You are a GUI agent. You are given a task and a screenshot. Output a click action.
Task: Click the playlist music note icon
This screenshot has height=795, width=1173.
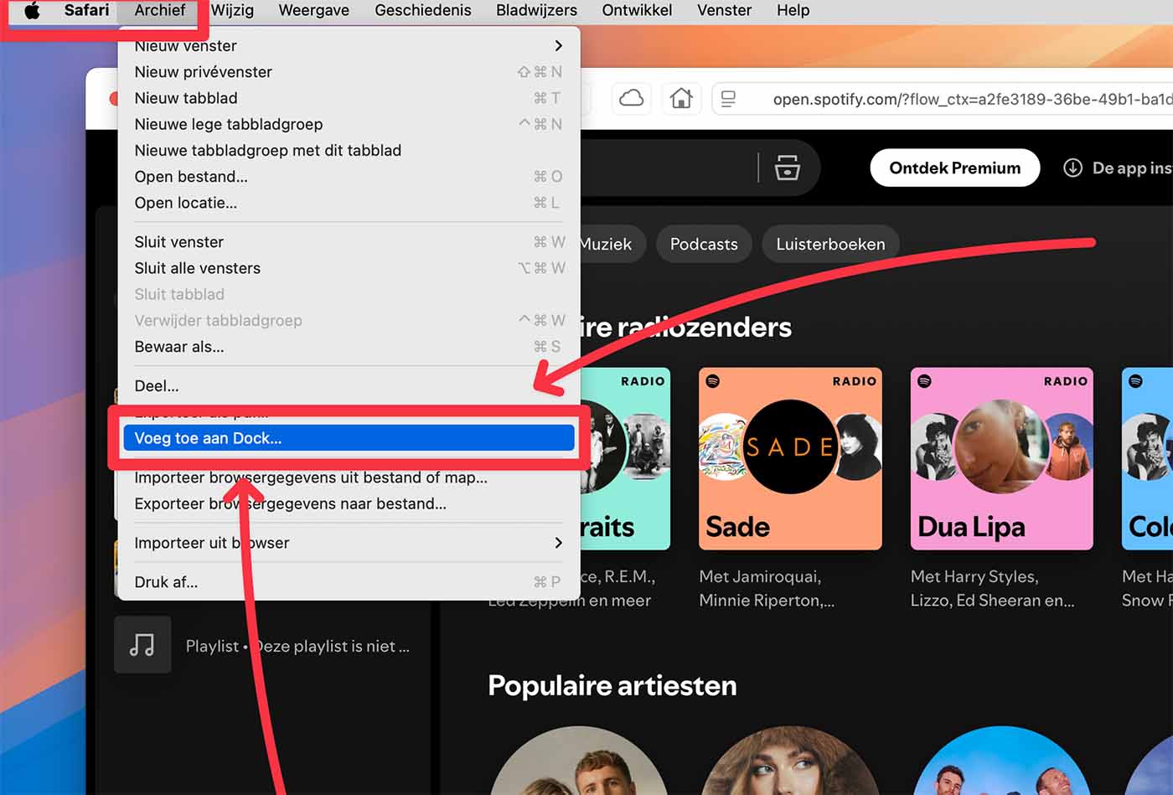pos(142,645)
